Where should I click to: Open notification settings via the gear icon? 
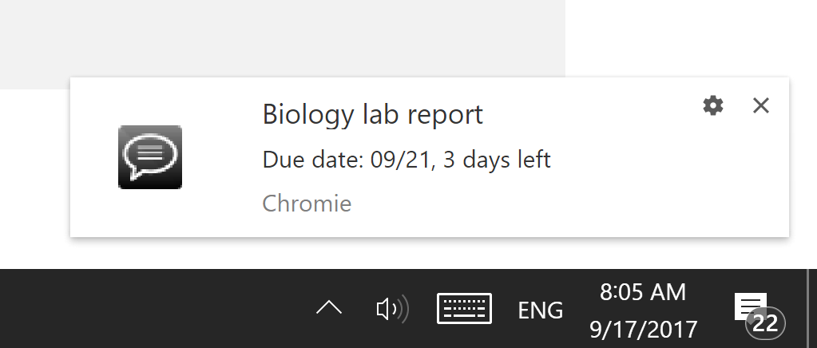click(x=712, y=105)
